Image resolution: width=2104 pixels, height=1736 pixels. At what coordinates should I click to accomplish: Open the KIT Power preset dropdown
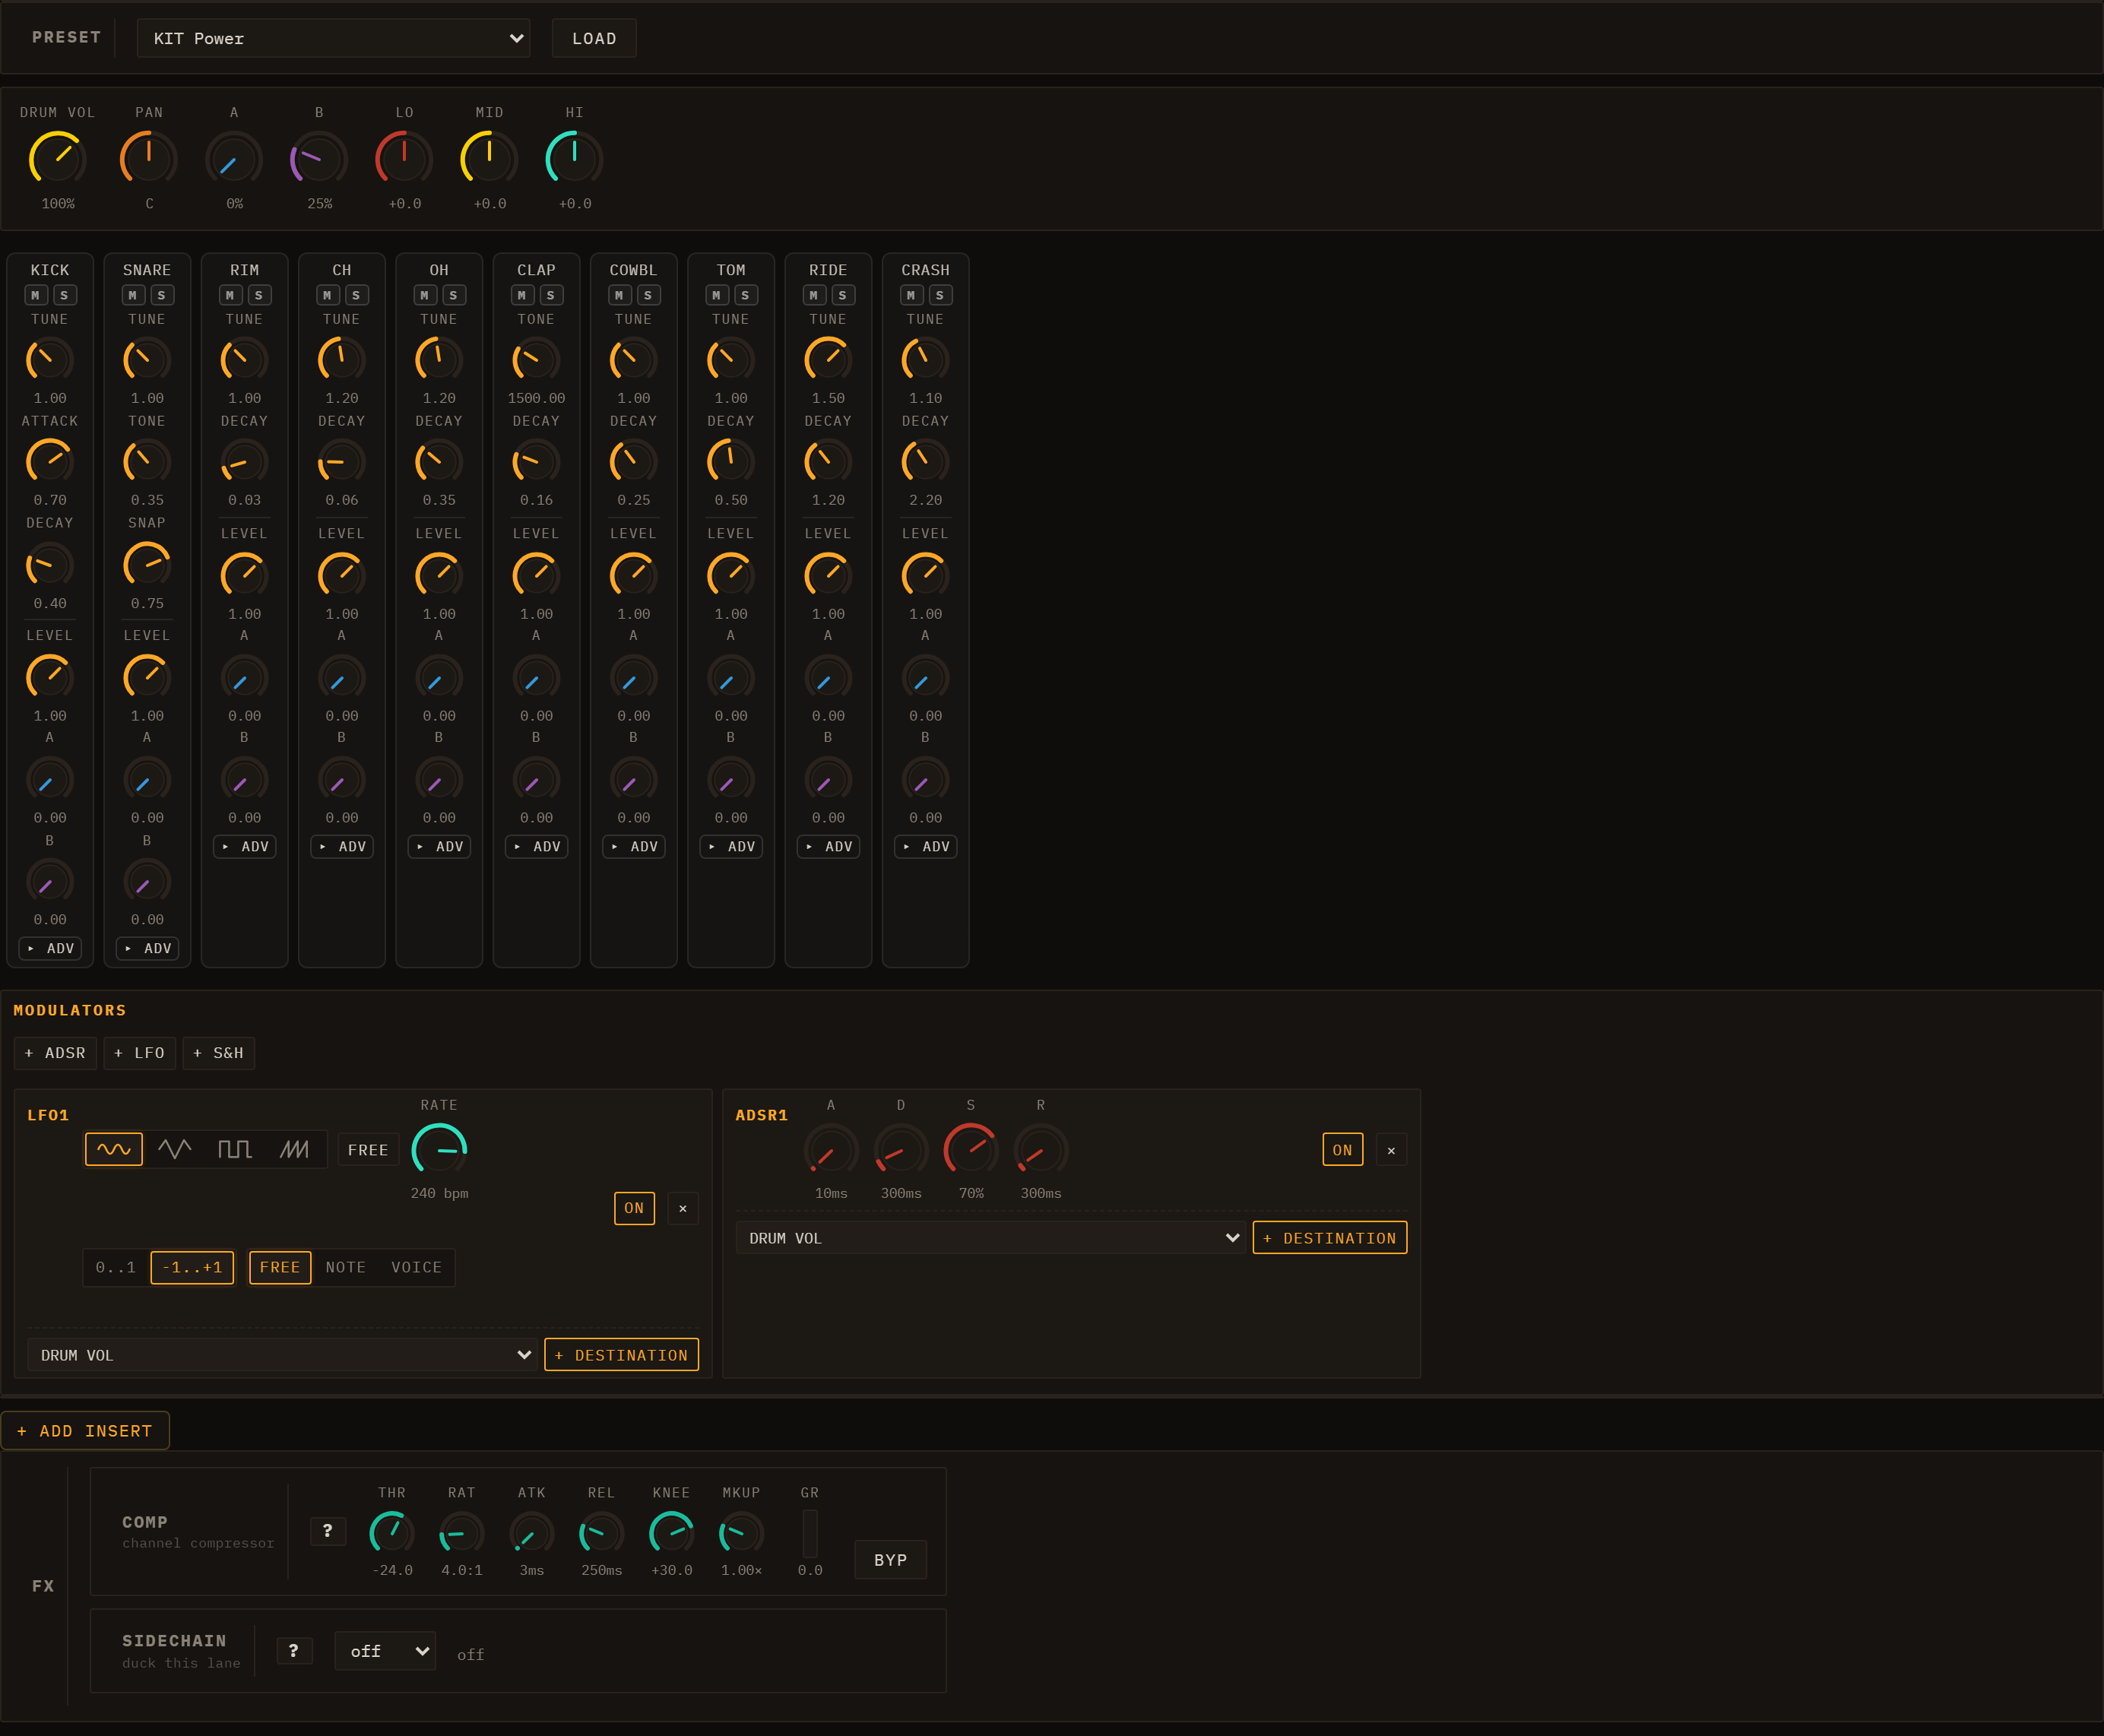pyautogui.click(x=334, y=38)
